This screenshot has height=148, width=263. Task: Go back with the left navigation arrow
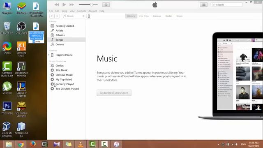(x=52, y=16)
